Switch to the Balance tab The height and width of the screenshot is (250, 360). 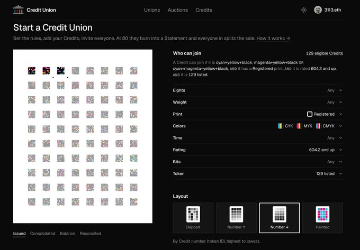pos(68,234)
